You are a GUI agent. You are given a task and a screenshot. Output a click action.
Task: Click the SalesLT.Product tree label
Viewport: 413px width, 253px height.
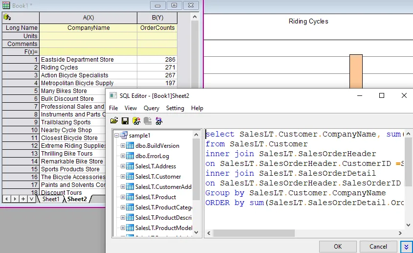pos(155,197)
